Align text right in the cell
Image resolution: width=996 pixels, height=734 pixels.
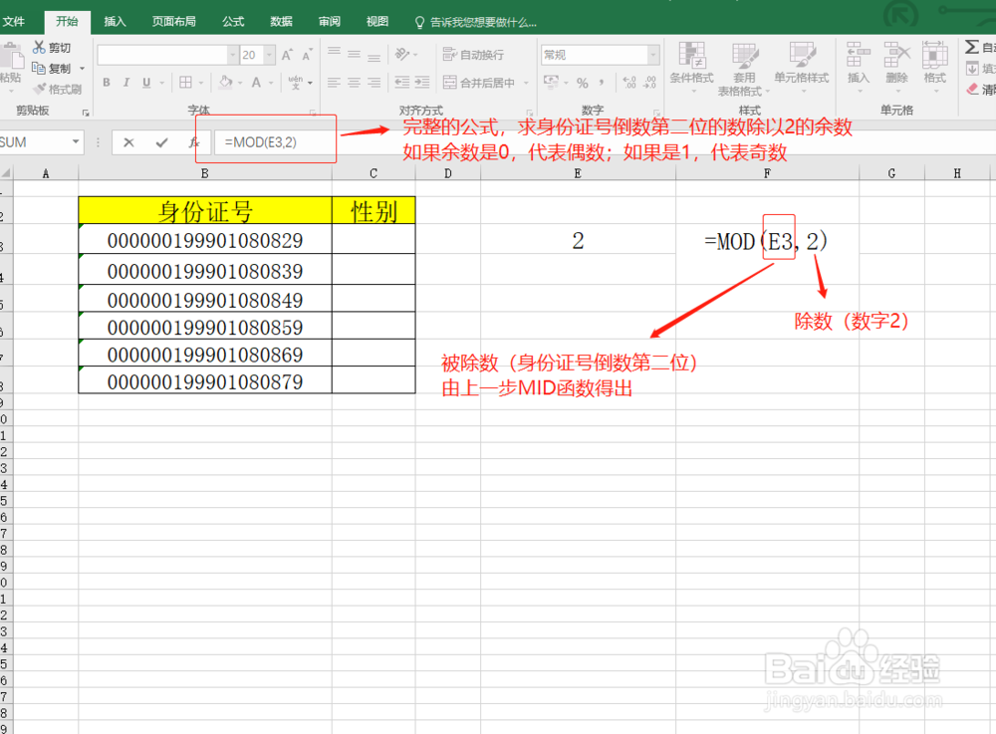[374, 83]
